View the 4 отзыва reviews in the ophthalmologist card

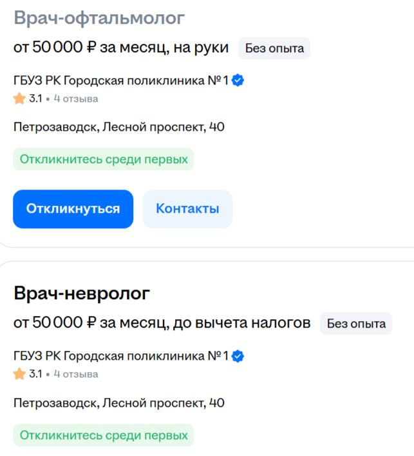[76, 99]
